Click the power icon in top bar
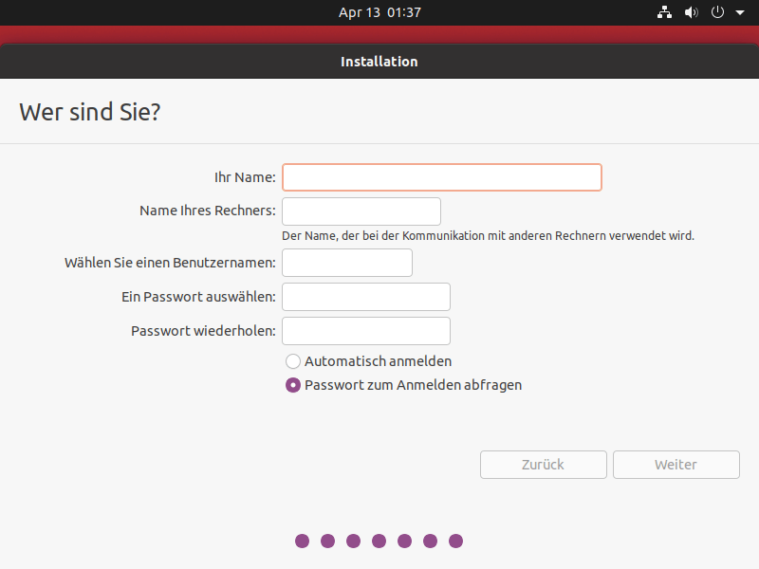The image size is (759, 569). [x=717, y=12]
